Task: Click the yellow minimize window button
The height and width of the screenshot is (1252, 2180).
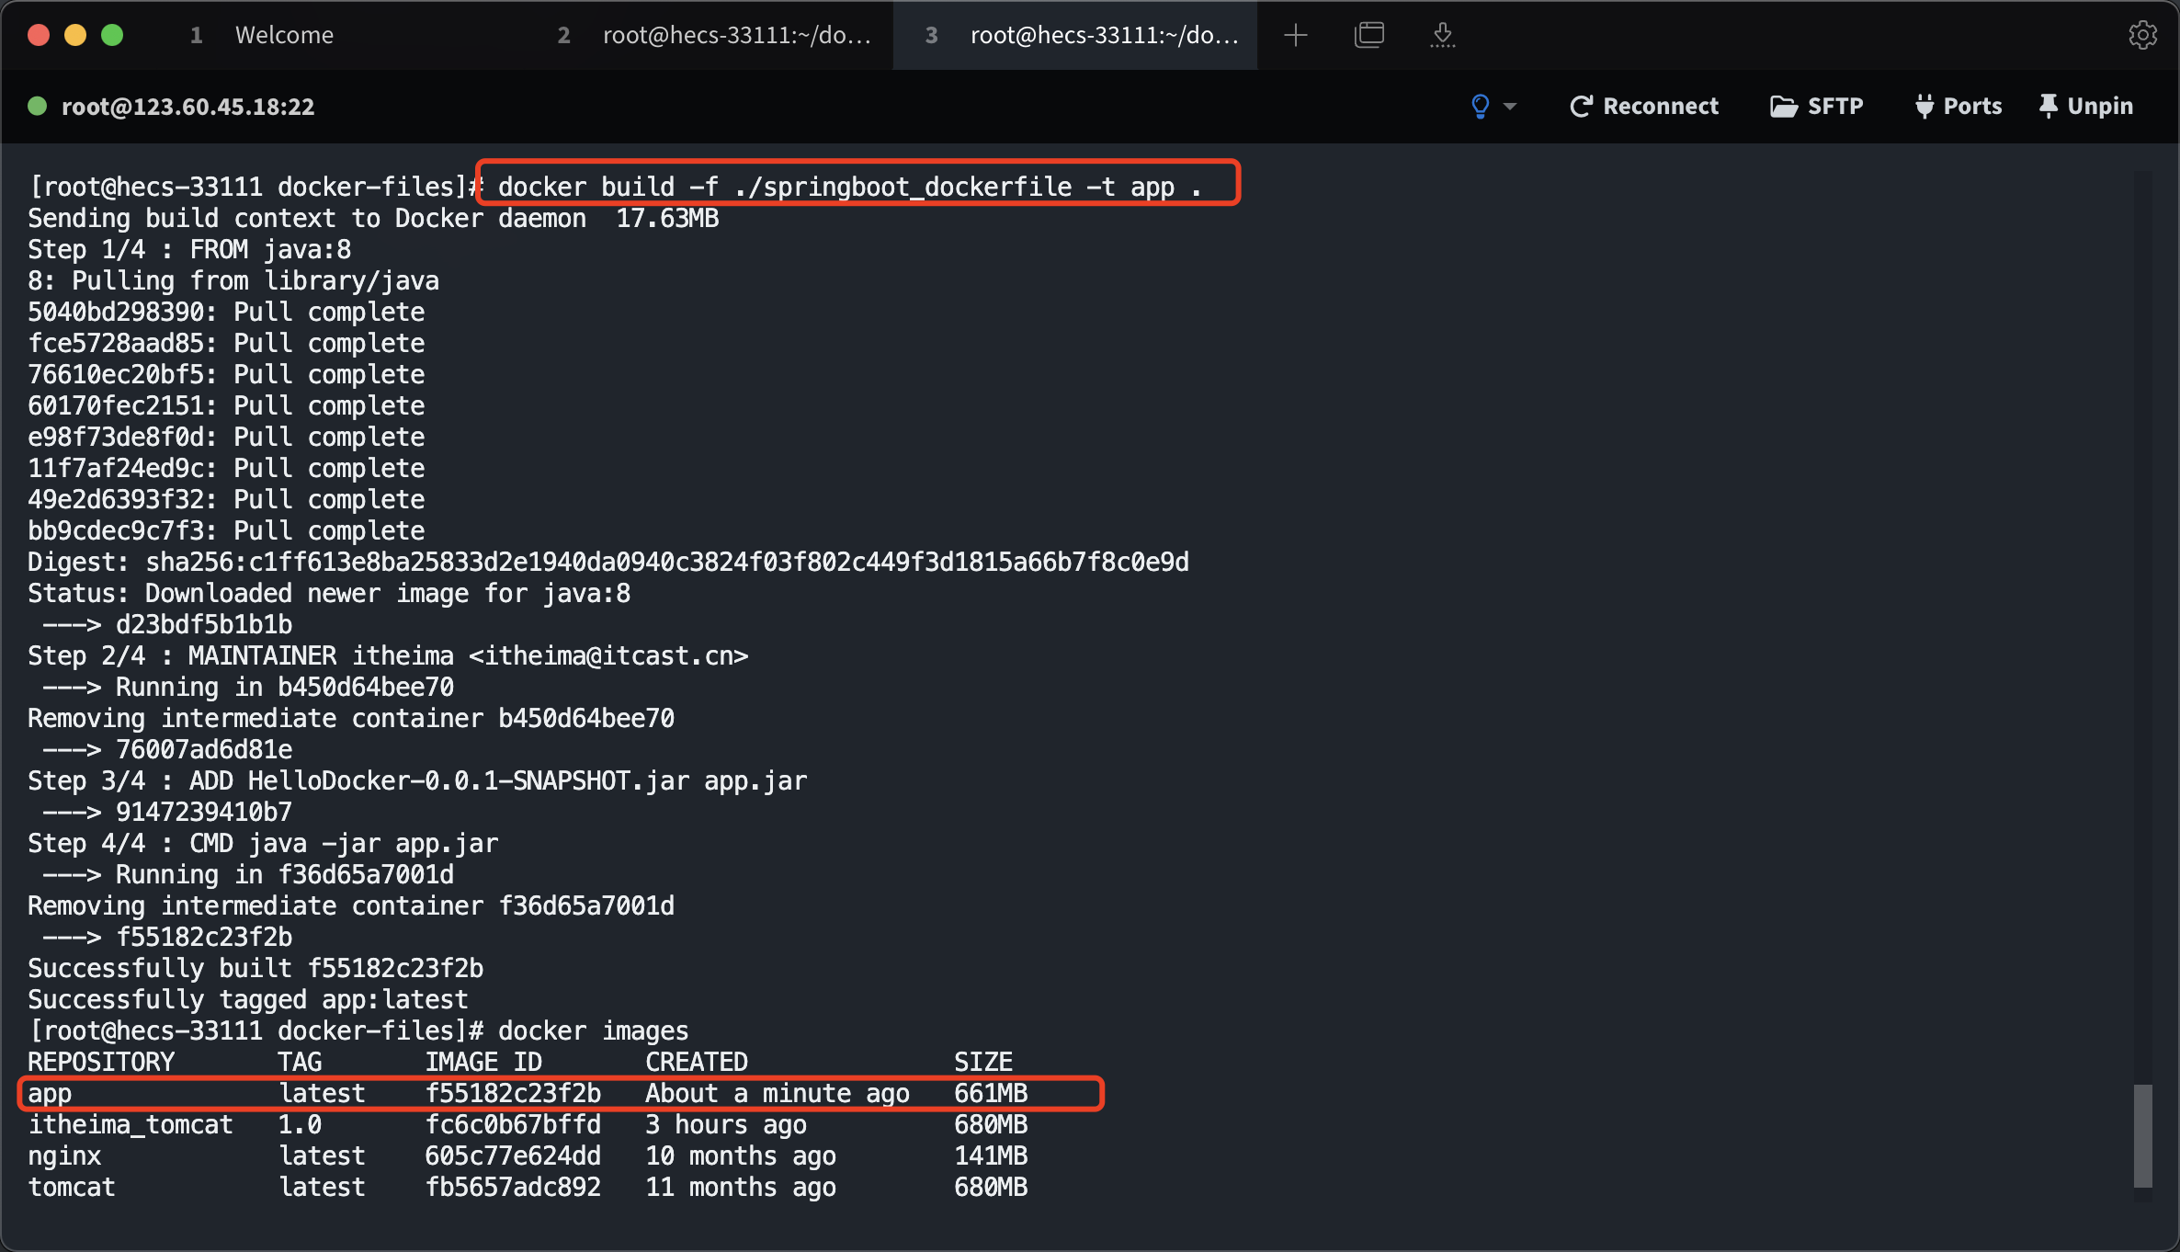Action: [75, 35]
